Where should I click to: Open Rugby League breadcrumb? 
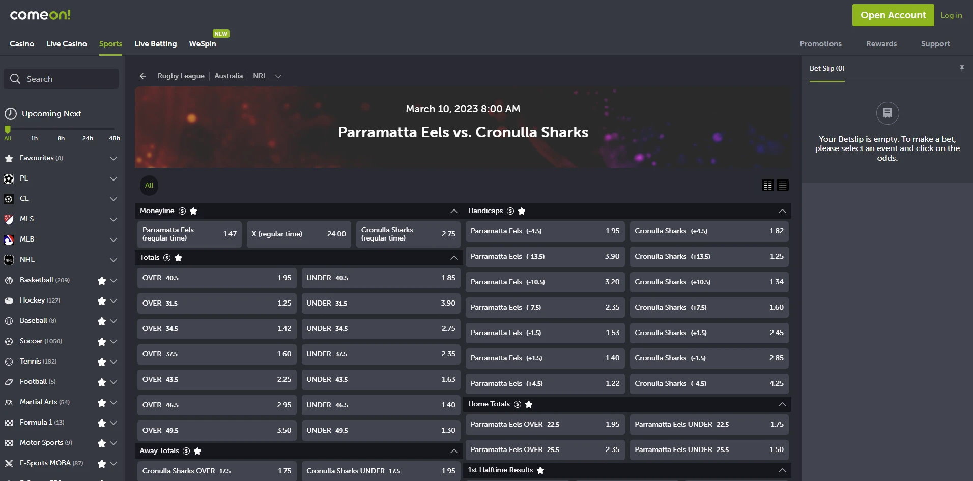[x=181, y=76]
